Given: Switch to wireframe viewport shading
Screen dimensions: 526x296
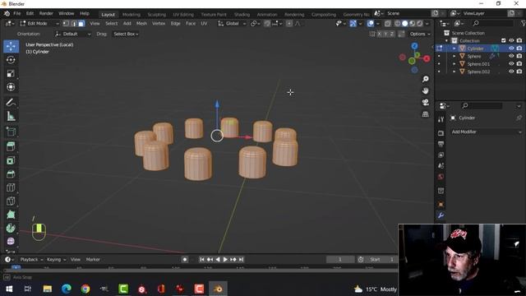Looking at the screenshot, I should (398, 24).
